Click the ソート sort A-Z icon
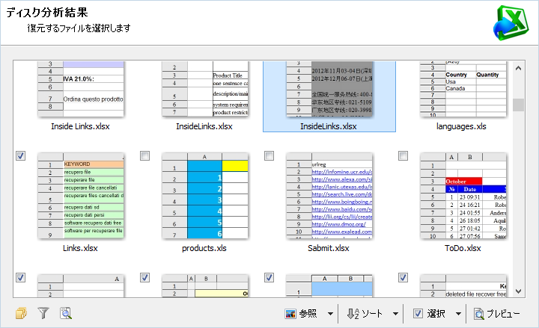Image resolution: width=539 pixels, height=328 pixels. click(353, 314)
